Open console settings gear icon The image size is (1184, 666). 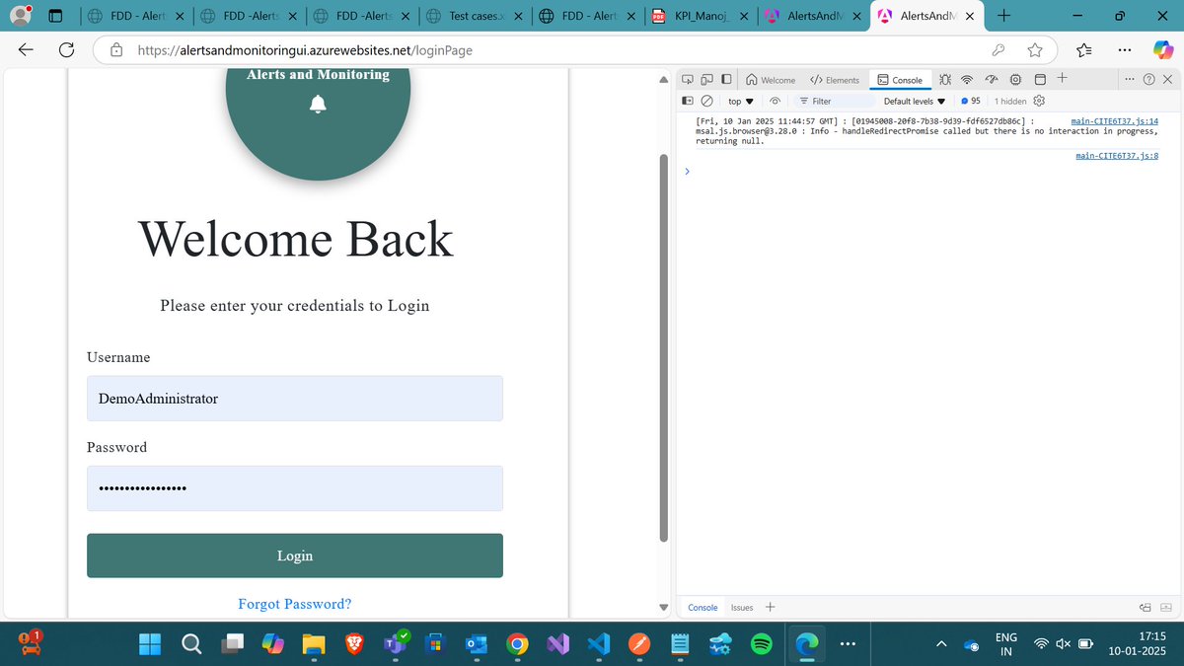[1039, 101]
